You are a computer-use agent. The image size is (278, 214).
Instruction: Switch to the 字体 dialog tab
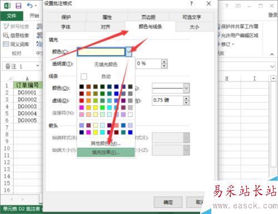[66, 27]
